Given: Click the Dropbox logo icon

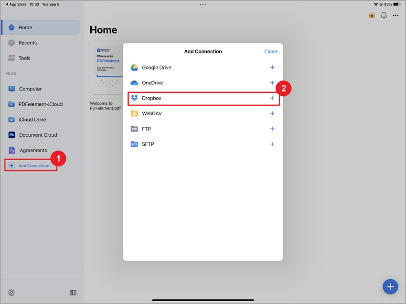Looking at the screenshot, I should coord(134,98).
